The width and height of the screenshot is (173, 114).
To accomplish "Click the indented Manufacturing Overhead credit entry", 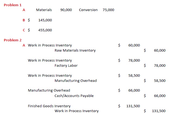I will click(x=76, y=81).
